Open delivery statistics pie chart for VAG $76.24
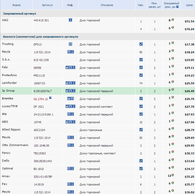Screen dimensions: 195x194 click(173, 27)
